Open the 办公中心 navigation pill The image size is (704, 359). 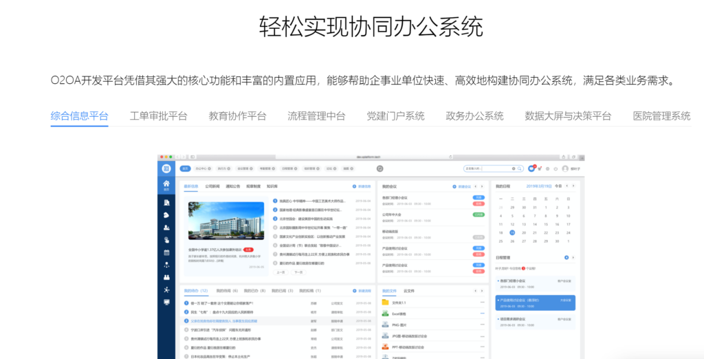coord(201,168)
